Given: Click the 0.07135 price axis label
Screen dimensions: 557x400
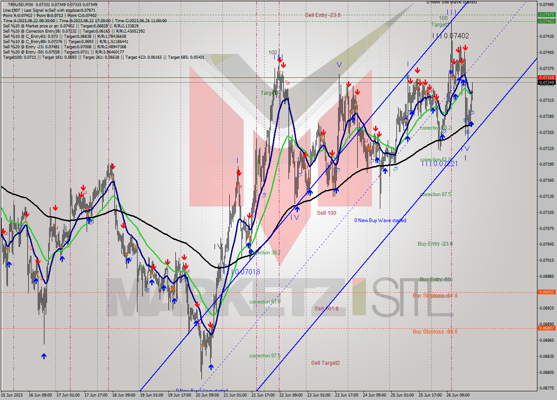Looking at the screenshot, I should click(x=547, y=196).
